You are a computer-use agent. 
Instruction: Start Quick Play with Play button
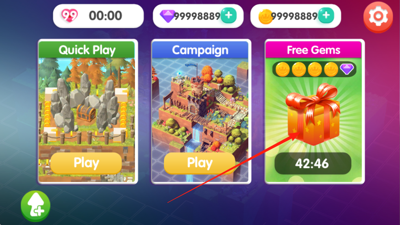pyautogui.click(x=86, y=163)
